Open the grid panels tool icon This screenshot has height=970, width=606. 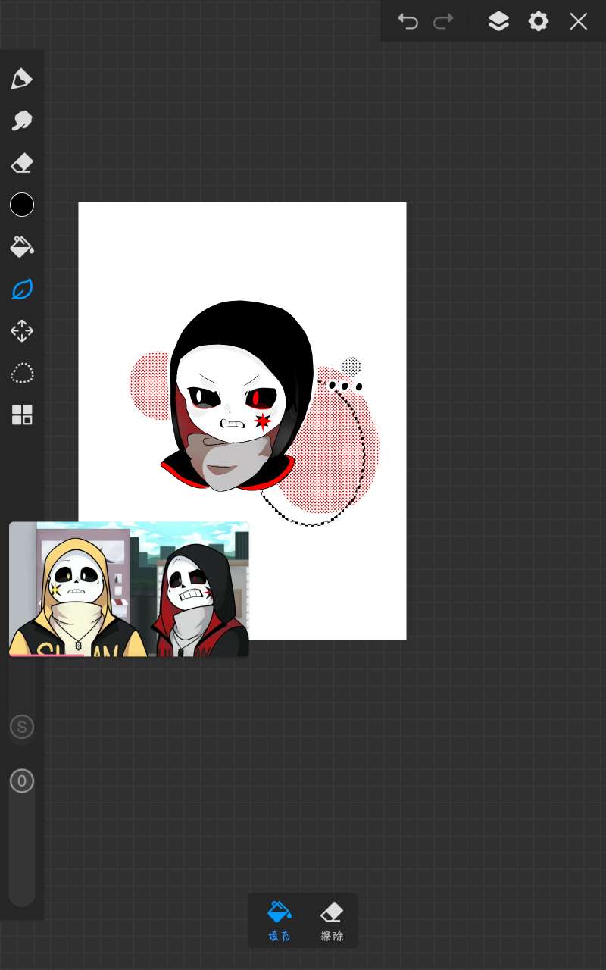click(x=22, y=415)
